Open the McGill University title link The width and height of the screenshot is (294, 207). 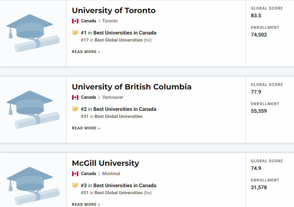pyautogui.click(x=106, y=163)
